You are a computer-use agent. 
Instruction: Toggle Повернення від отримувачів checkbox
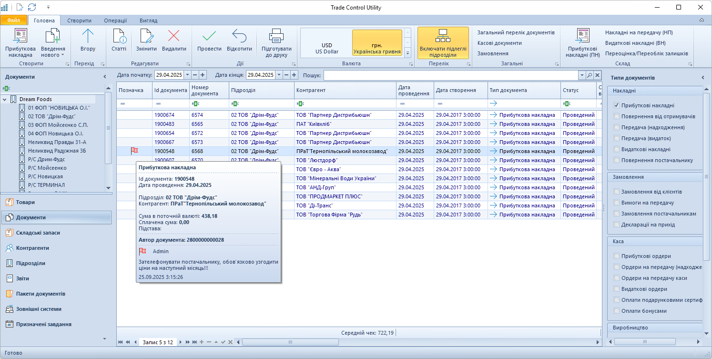coord(617,116)
